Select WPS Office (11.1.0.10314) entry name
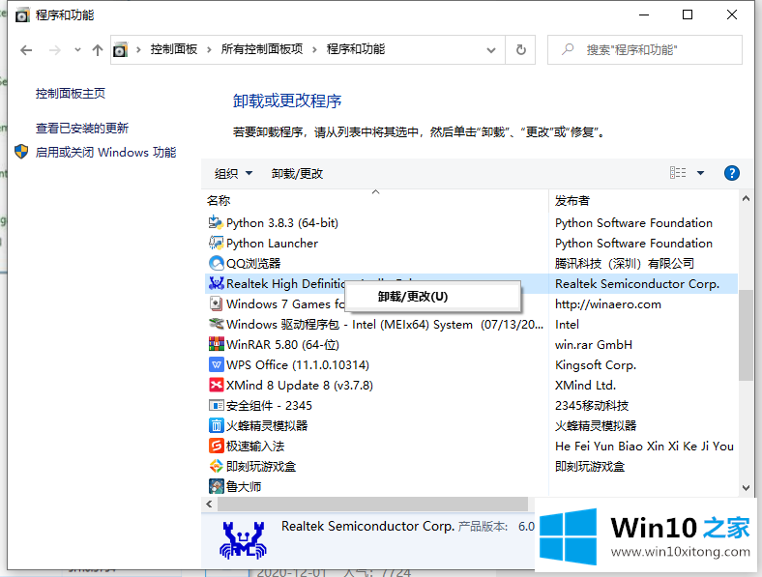This screenshot has width=762, height=577. 298,365
